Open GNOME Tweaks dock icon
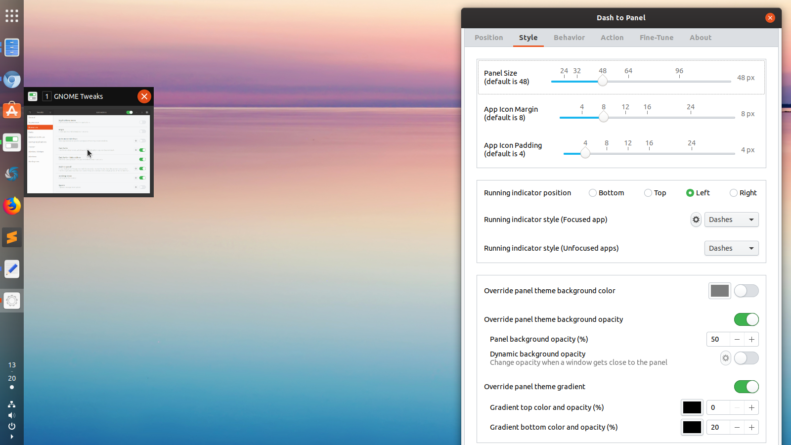The image size is (791, 445). (12, 142)
